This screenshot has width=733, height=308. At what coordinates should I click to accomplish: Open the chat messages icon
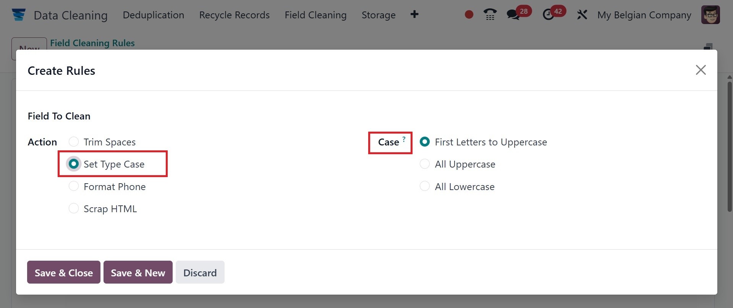(513, 15)
